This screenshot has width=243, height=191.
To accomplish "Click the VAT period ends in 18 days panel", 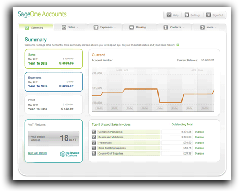I will pos(54,138).
